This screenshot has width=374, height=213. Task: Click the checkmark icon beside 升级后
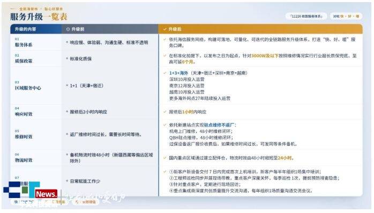point(165,29)
